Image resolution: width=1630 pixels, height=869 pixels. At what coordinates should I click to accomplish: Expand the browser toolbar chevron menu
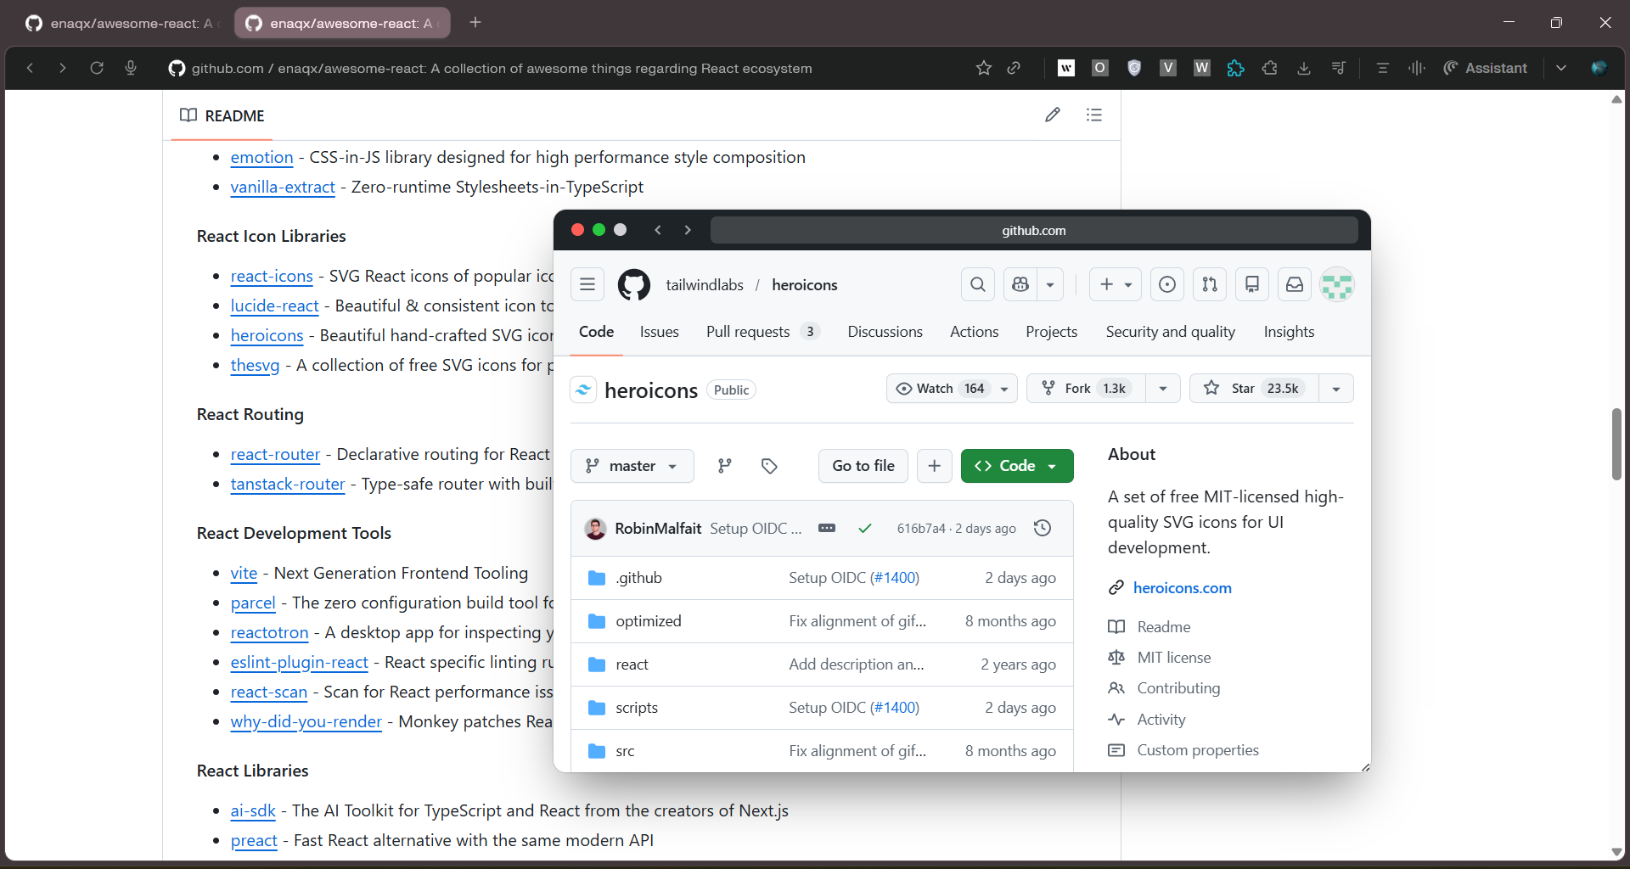tap(1561, 68)
